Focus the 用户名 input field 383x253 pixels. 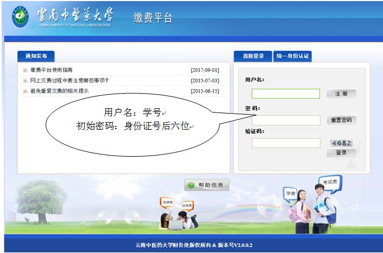(285, 94)
